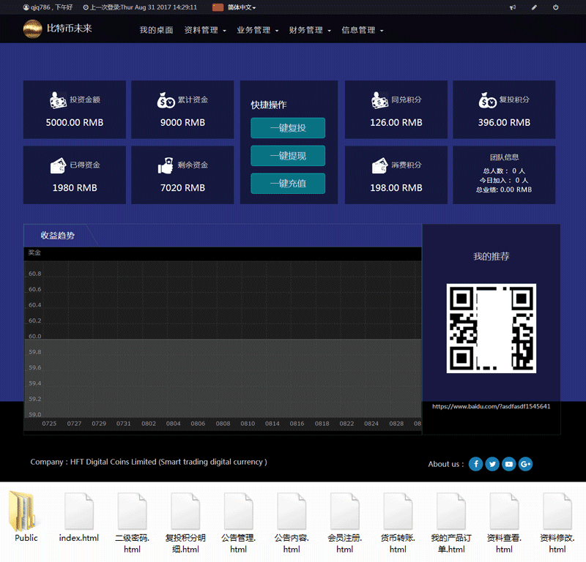586x562 pixels.
Task: Click the announcement megaphone icon
Action: 513,7
